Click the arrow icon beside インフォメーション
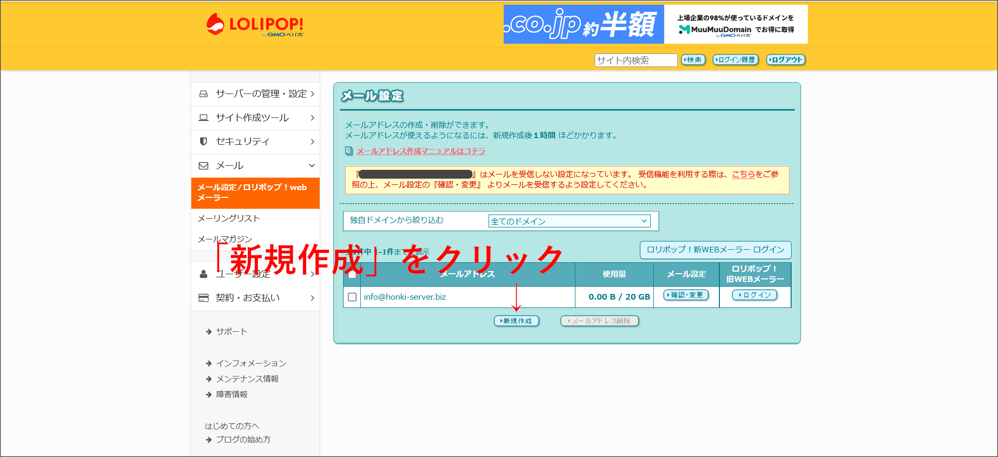This screenshot has height=457, width=998. (208, 364)
